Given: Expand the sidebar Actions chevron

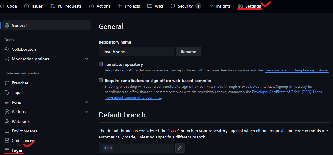Looking at the screenshot, I should point(87,112).
